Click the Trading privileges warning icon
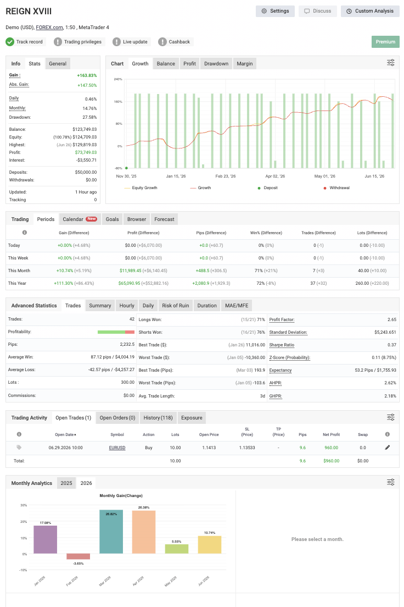The image size is (404, 607). [58, 42]
